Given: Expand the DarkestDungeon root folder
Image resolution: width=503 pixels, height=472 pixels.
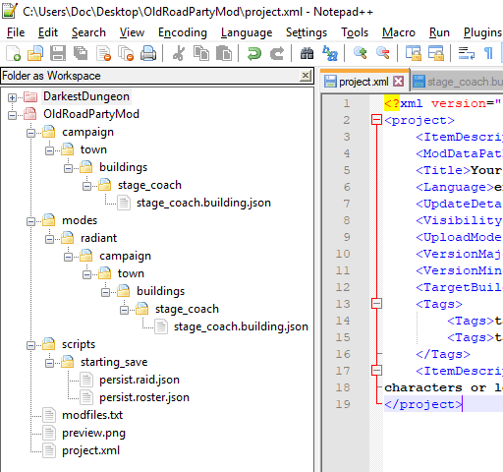Looking at the screenshot, I should tap(12, 97).
